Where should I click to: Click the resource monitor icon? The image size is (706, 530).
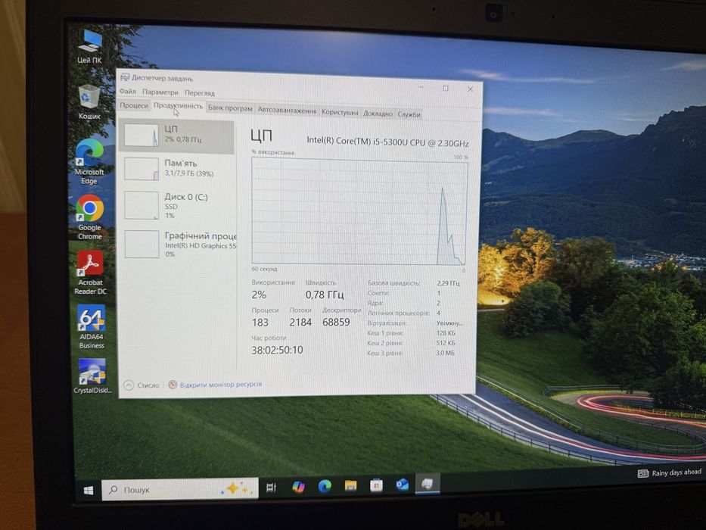(173, 385)
